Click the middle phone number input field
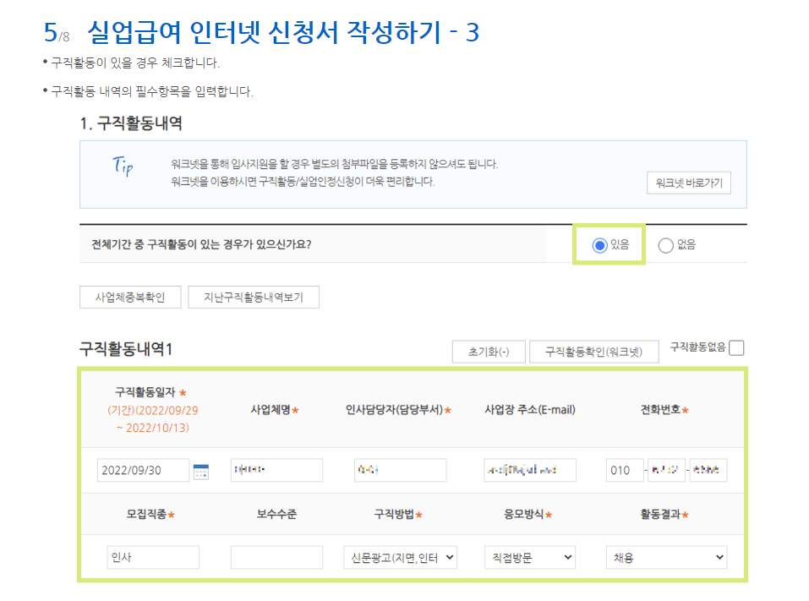Image resolution: width=809 pixels, height=601 pixels. (x=665, y=470)
